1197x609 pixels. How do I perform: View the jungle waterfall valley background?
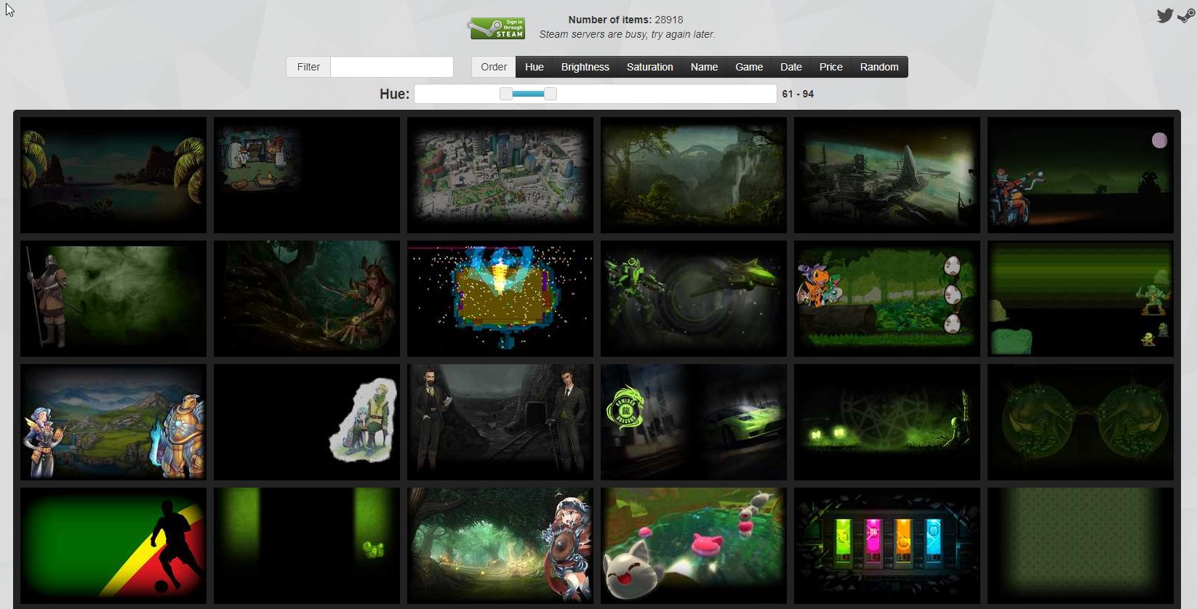694,175
